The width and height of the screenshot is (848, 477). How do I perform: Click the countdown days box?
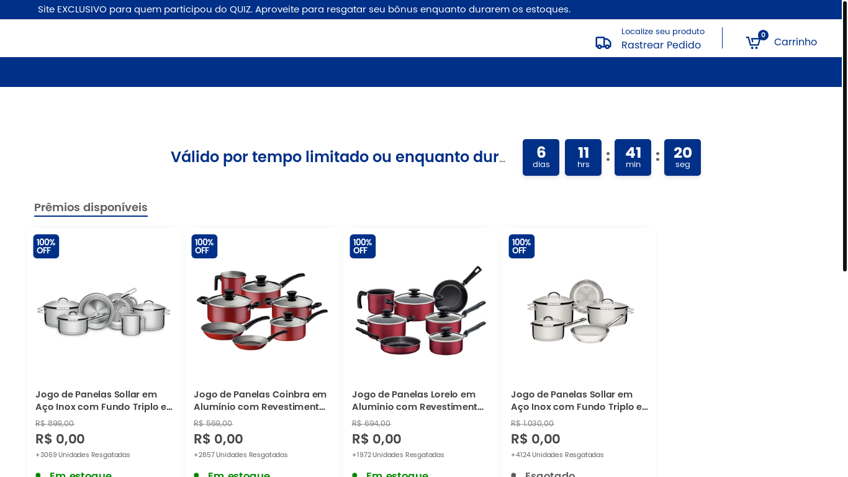[x=541, y=157]
